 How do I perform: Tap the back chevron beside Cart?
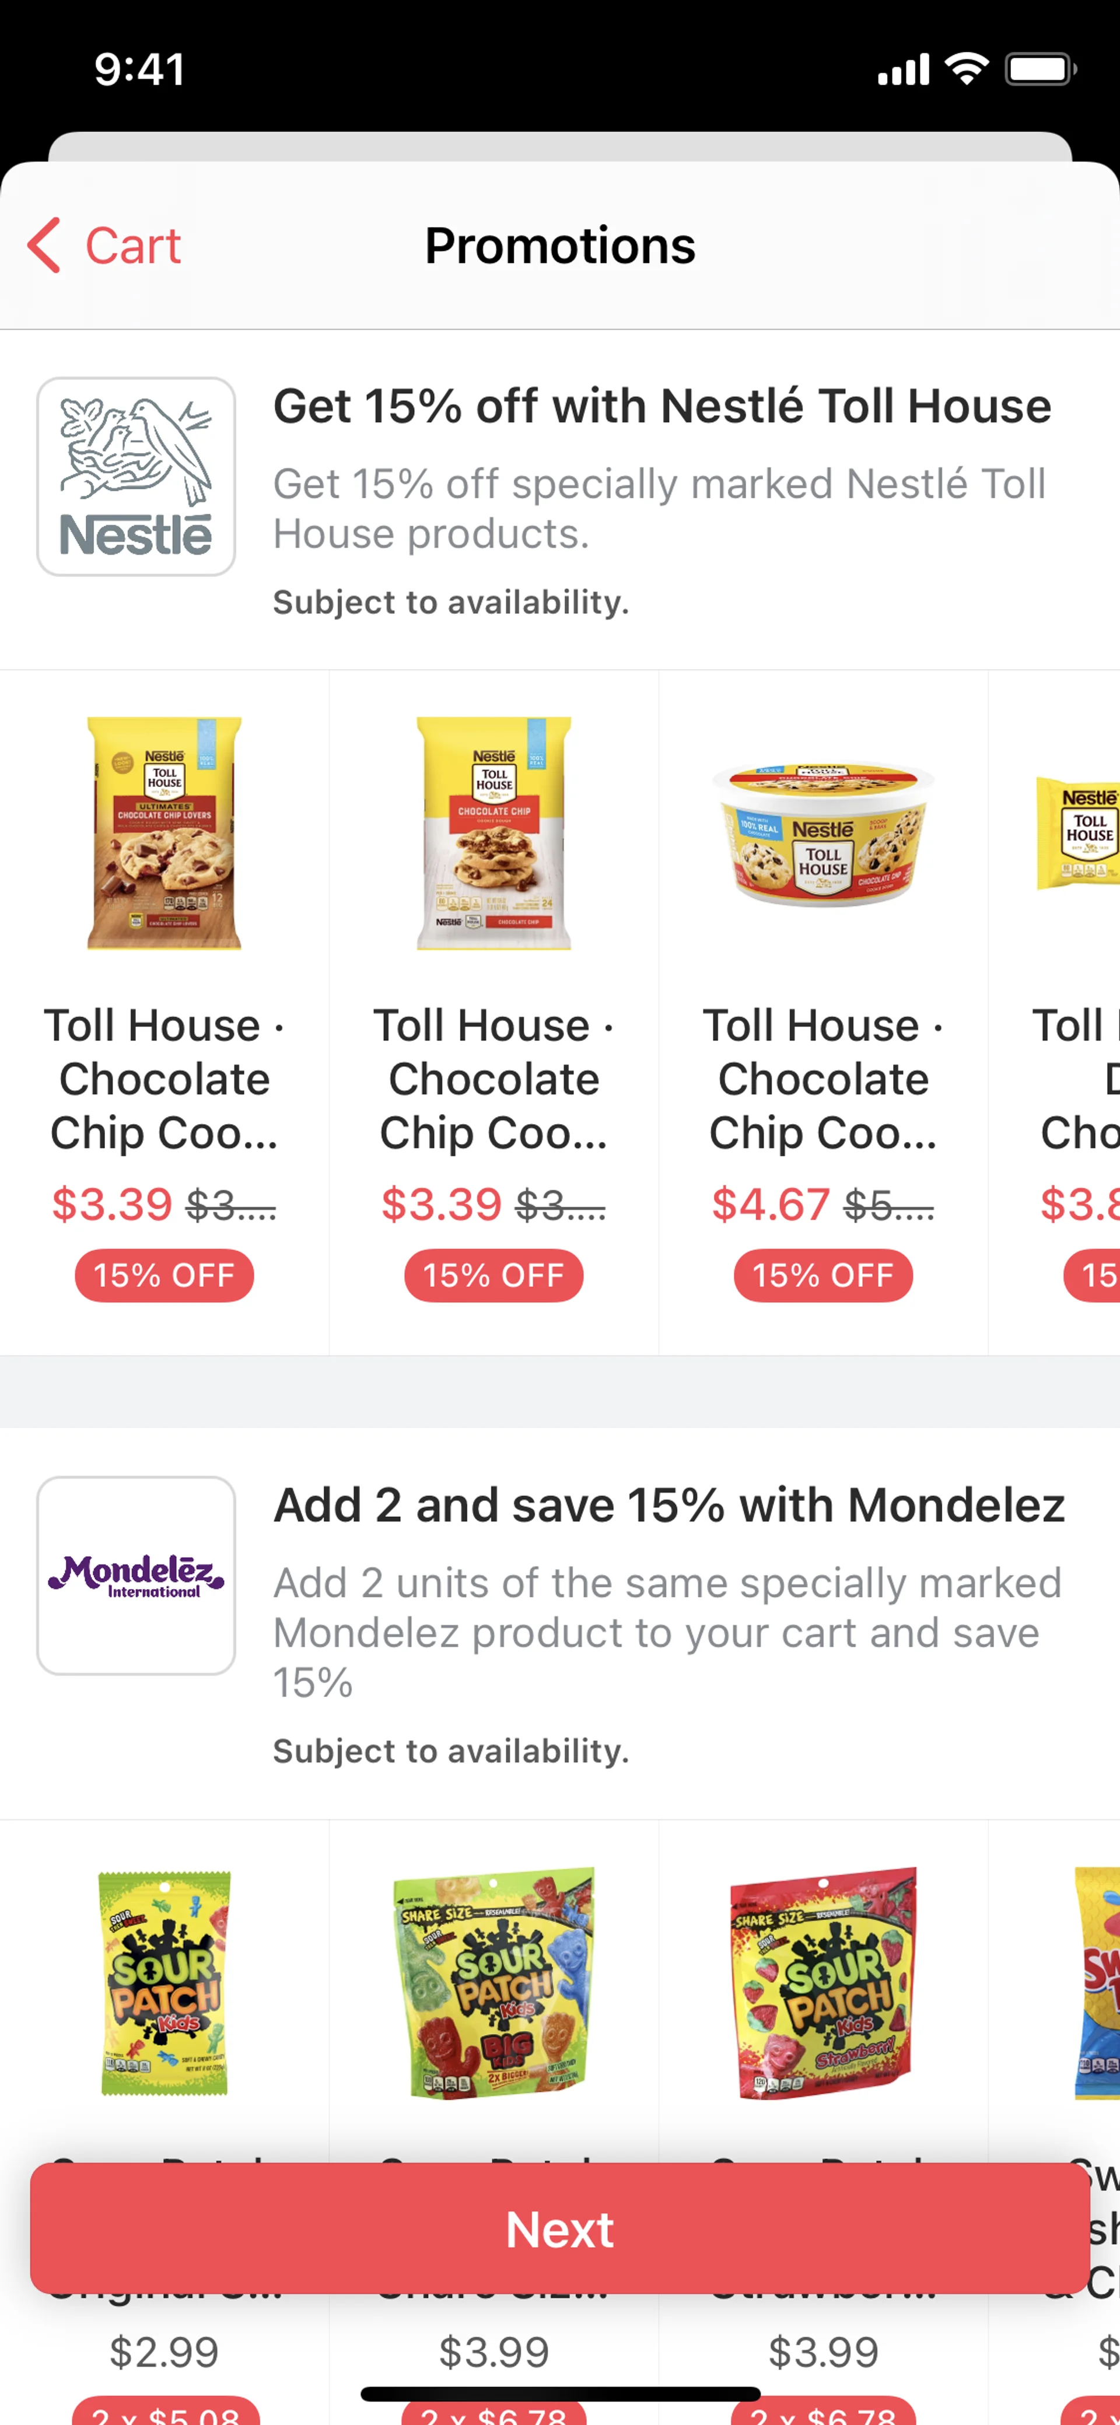pos(44,246)
